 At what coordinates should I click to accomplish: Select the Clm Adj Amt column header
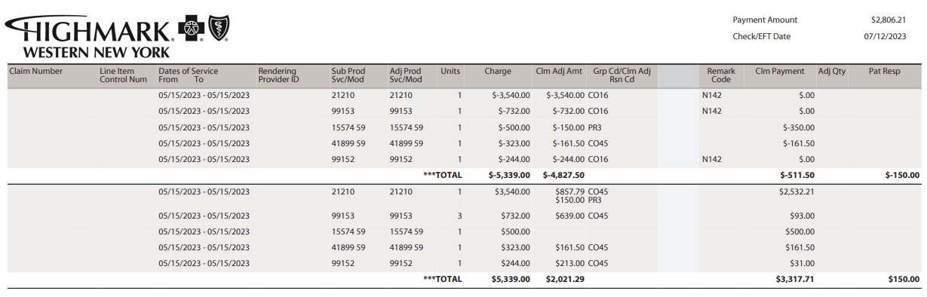coord(559,72)
